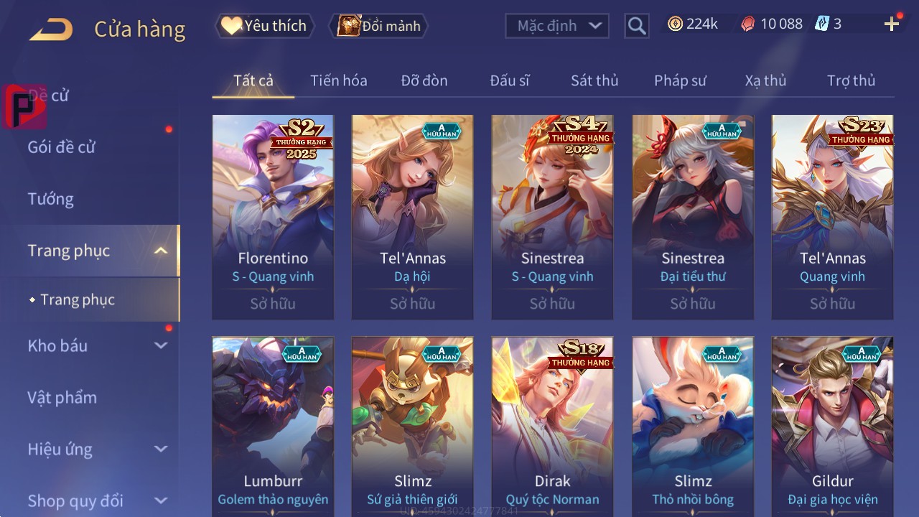This screenshot has width=919, height=517.
Task: Tap the gold coin currency icon
Action: [675, 24]
